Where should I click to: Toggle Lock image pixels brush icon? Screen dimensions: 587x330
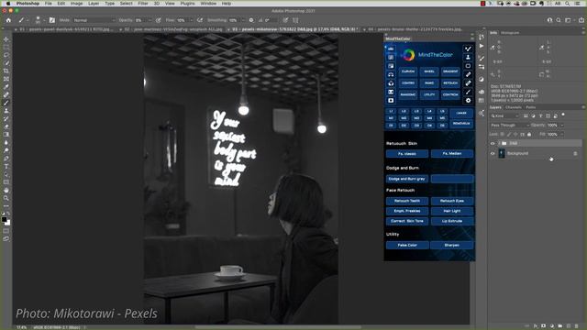pyautogui.click(x=509, y=134)
